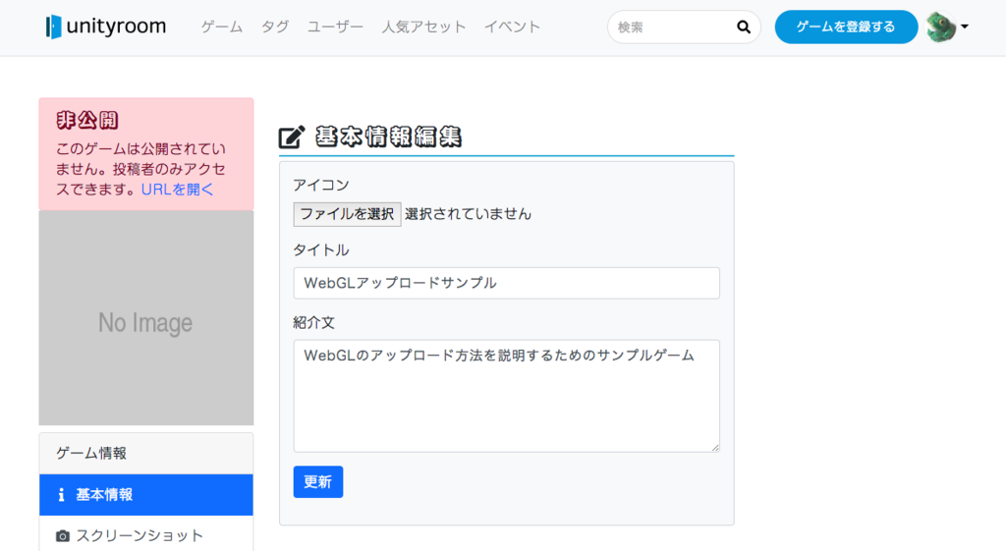Click the アイコン label
The width and height of the screenshot is (1006, 551).
(x=321, y=186)
